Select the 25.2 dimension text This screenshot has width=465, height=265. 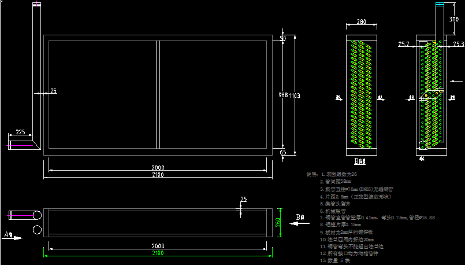point(404,44)
